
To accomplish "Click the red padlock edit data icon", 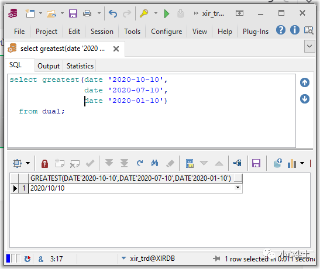I will point(44,163).
